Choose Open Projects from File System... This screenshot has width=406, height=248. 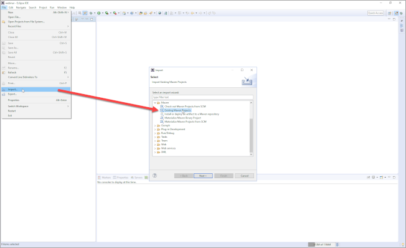[x=36, y=22]
